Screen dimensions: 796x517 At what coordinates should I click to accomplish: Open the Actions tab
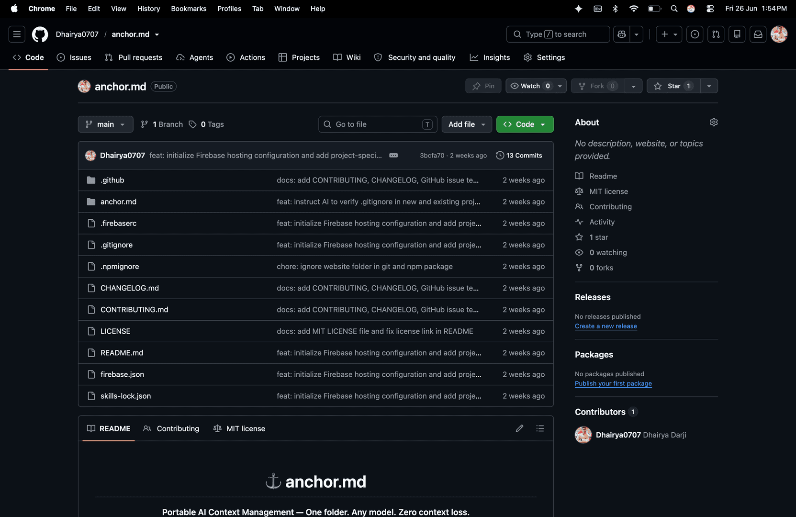[246, 57]
